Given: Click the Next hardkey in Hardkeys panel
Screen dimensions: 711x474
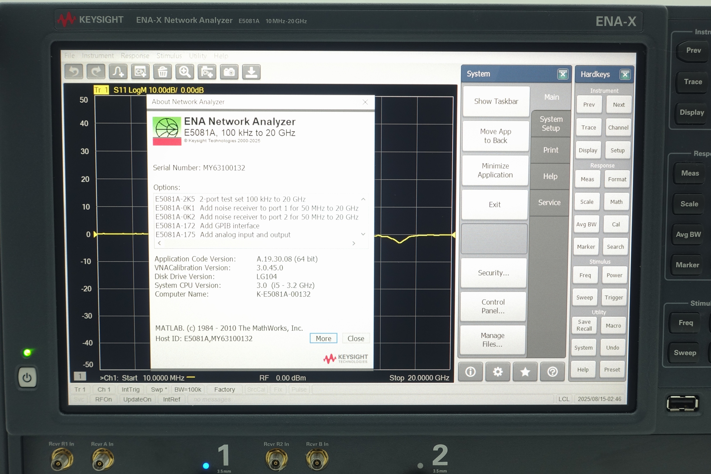Looking at the screenshot, I should (x=619, y=105).
